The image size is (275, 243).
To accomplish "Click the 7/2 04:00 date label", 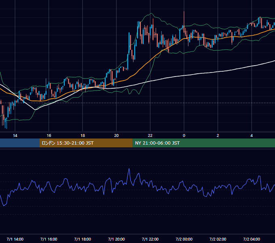I will coord(252,239).
